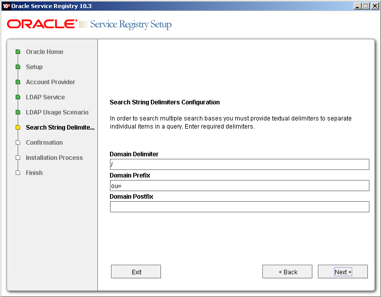The width and height of the screenshot is (381, 297).
Task: Click the Domain Prefix label
Action: [x=130, y=175]
